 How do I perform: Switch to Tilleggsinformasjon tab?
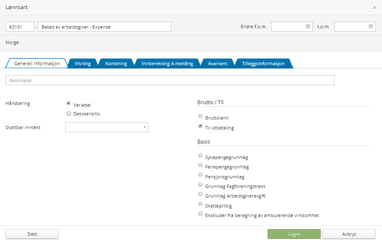(263, 63)
